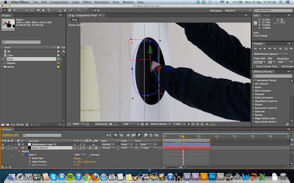Click the reset exposure icon

coord(207,124)
